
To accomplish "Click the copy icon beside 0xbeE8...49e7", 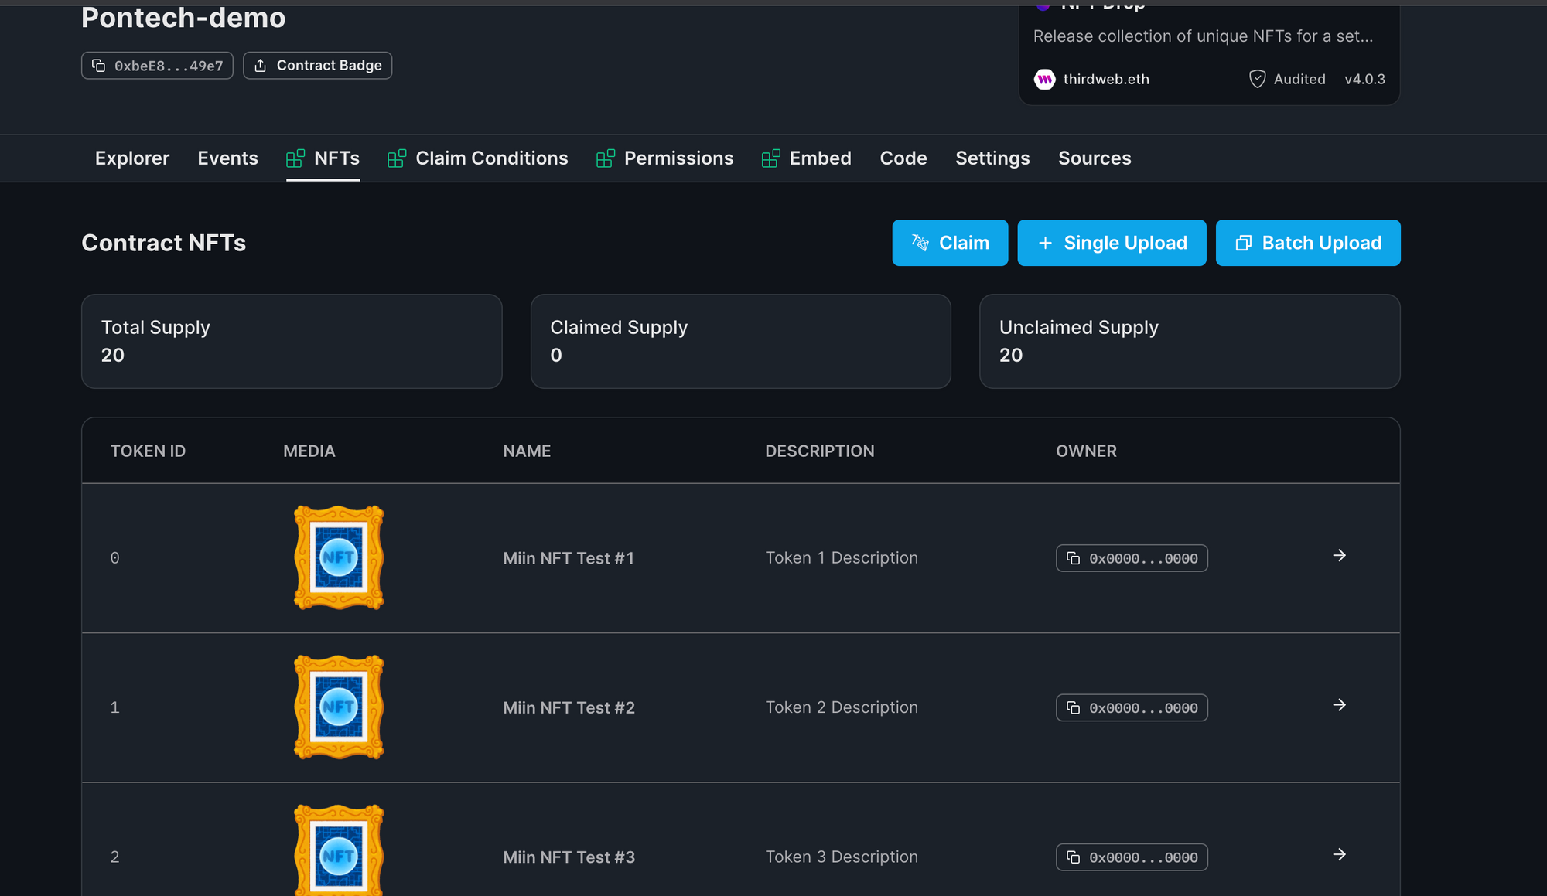I will coord(98,66).
